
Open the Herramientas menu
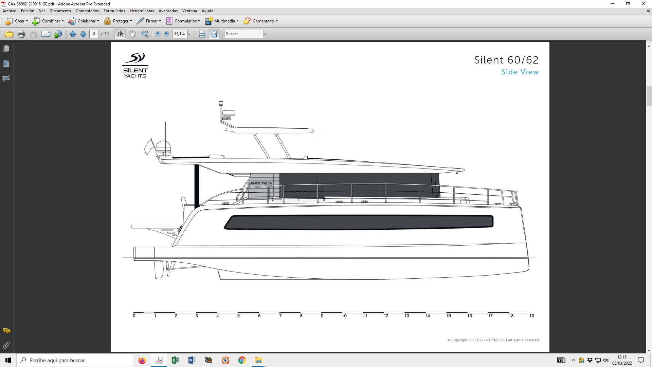142,11
